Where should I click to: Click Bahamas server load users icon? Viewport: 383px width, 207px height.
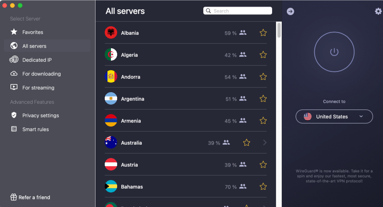point(243,186)
